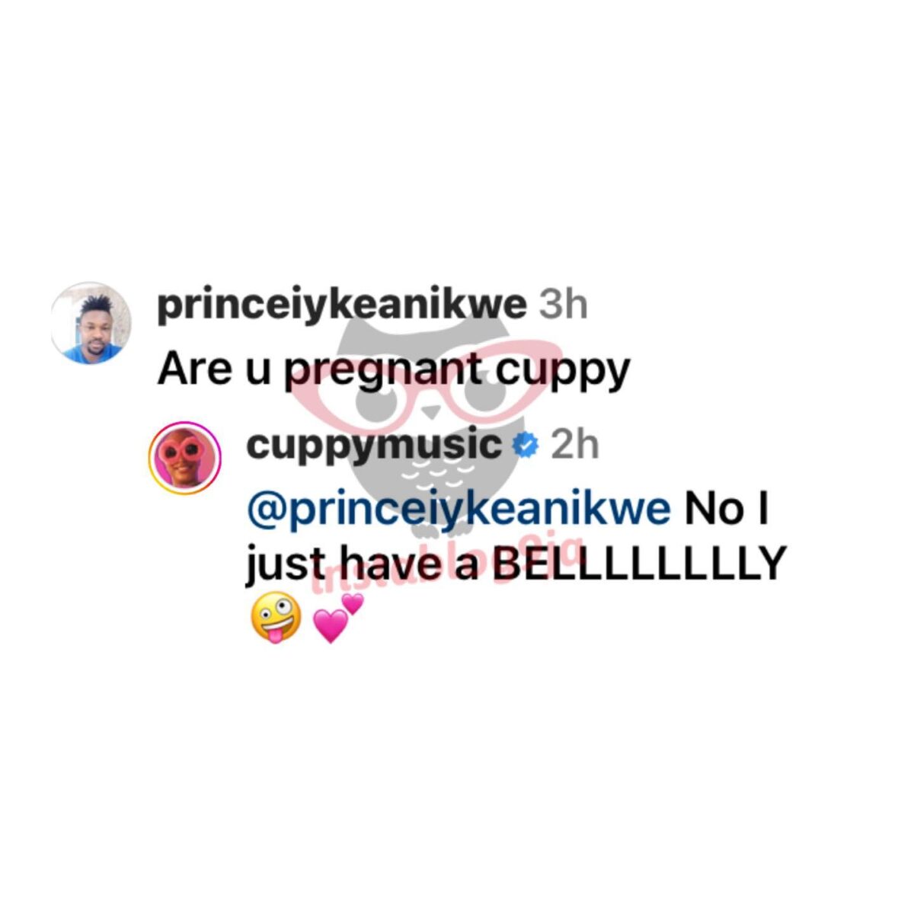
Task: Open cuppymusic's profile picture with pink glasses
Action: [185, 458]
